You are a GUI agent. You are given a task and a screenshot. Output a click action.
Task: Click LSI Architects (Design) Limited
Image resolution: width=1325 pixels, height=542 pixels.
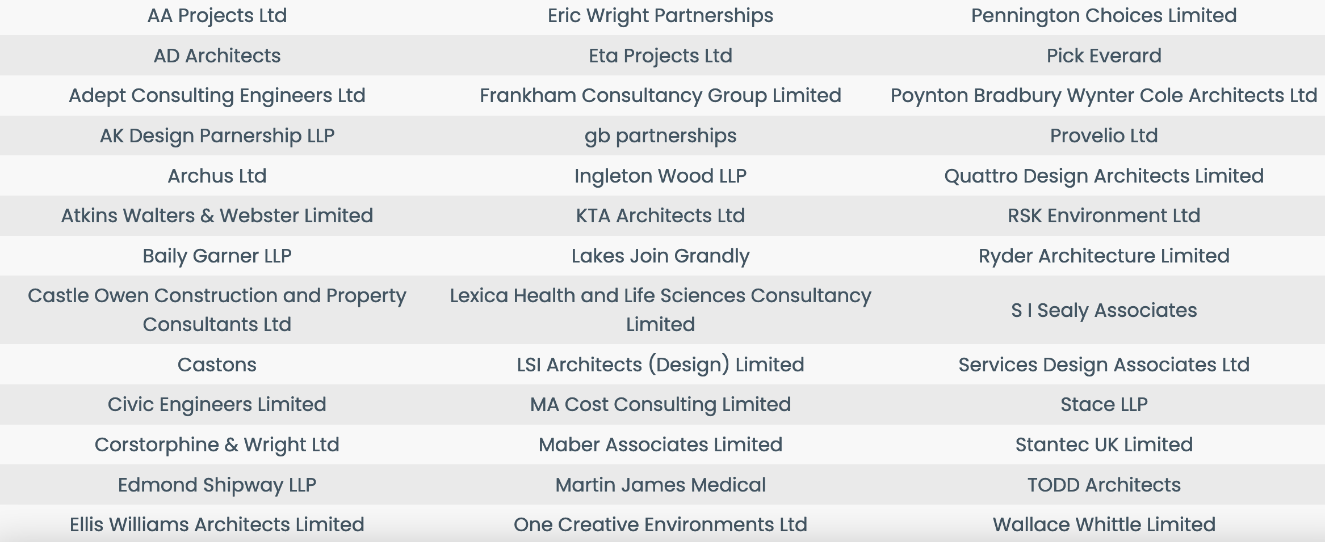click(x=660, y=365)
